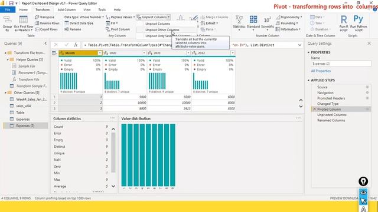Choose Unpivot Columns menu option
Screen dimensions: 378x212
tap(167, 24)
